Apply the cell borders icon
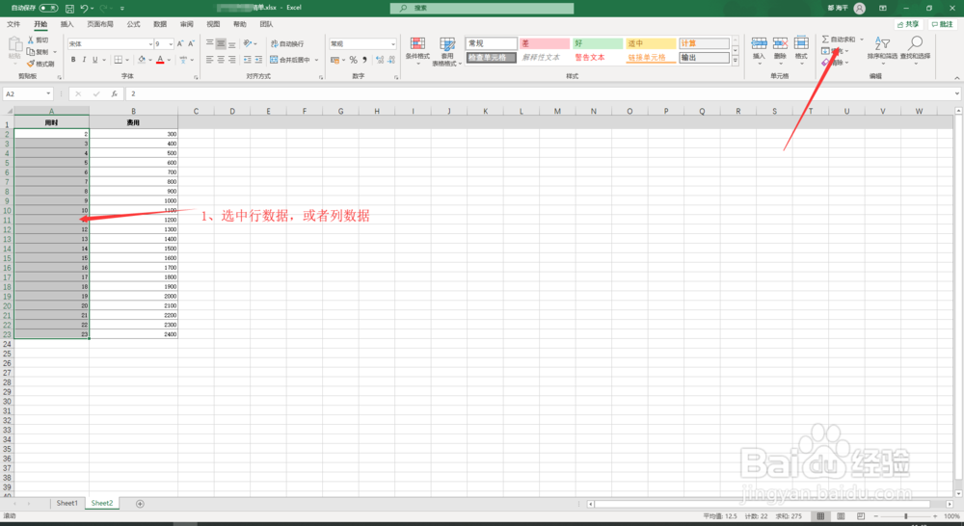This screenshot has height=526, width=964. (118, 60)
